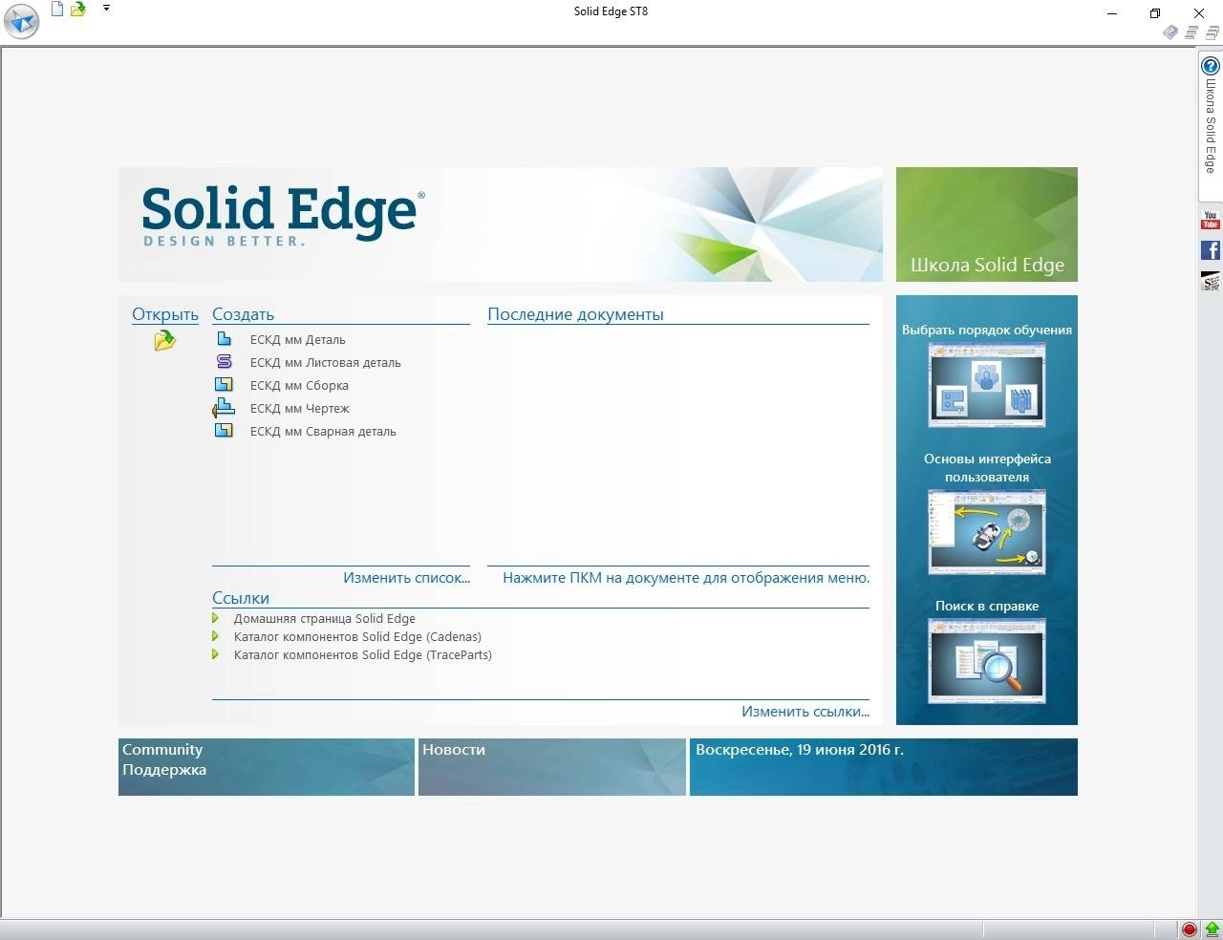Image resolution: width=1223 pixels, height=940 pixels.
Task: Click the help book icon at top right
Action: click(x=1170, y=32)
